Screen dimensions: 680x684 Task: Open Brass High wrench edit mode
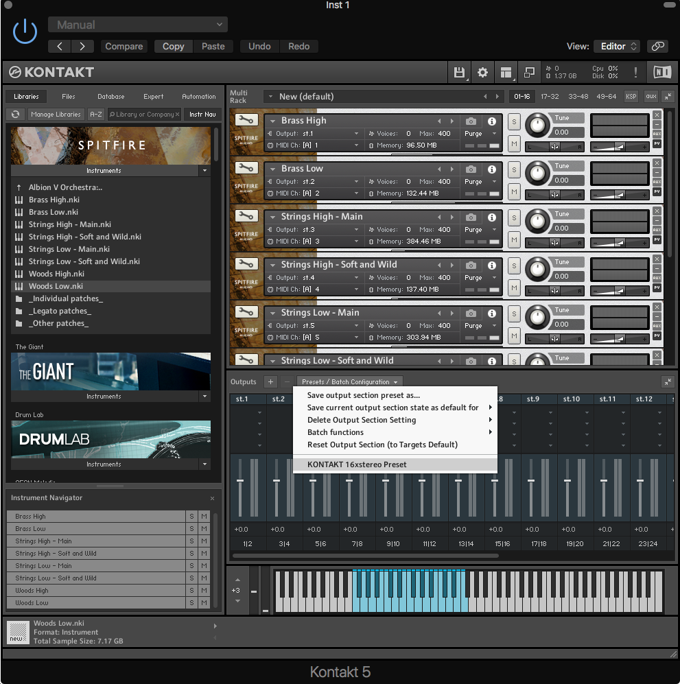coord(246,120)
